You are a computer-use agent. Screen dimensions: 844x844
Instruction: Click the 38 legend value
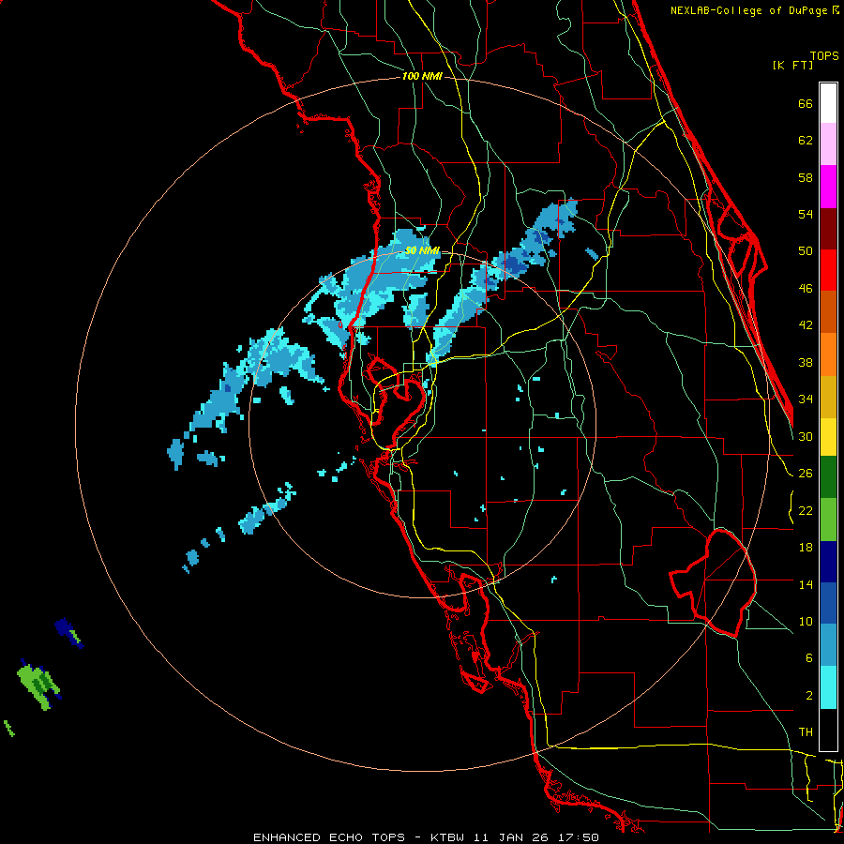pos(806,362)
